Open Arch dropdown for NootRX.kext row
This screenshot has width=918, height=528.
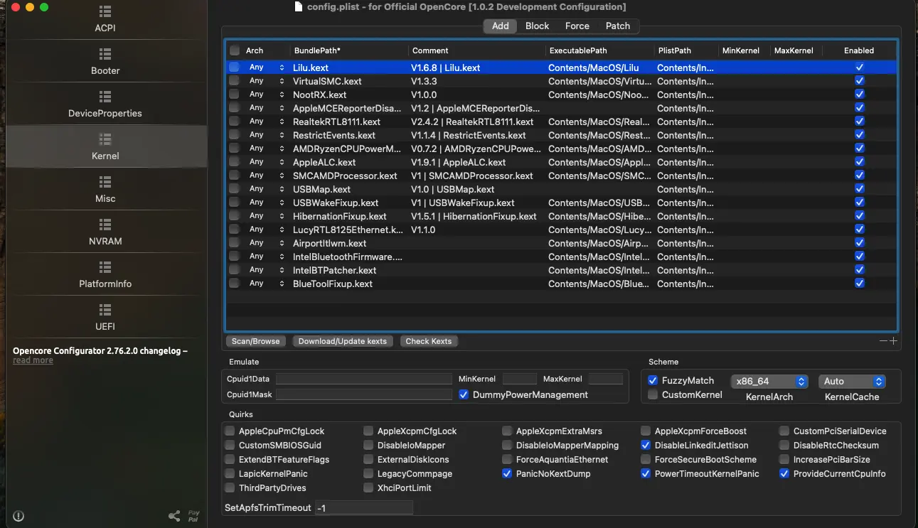click(266, 95)
